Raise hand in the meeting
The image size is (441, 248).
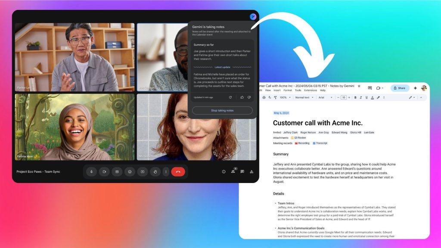pos(155,172)
